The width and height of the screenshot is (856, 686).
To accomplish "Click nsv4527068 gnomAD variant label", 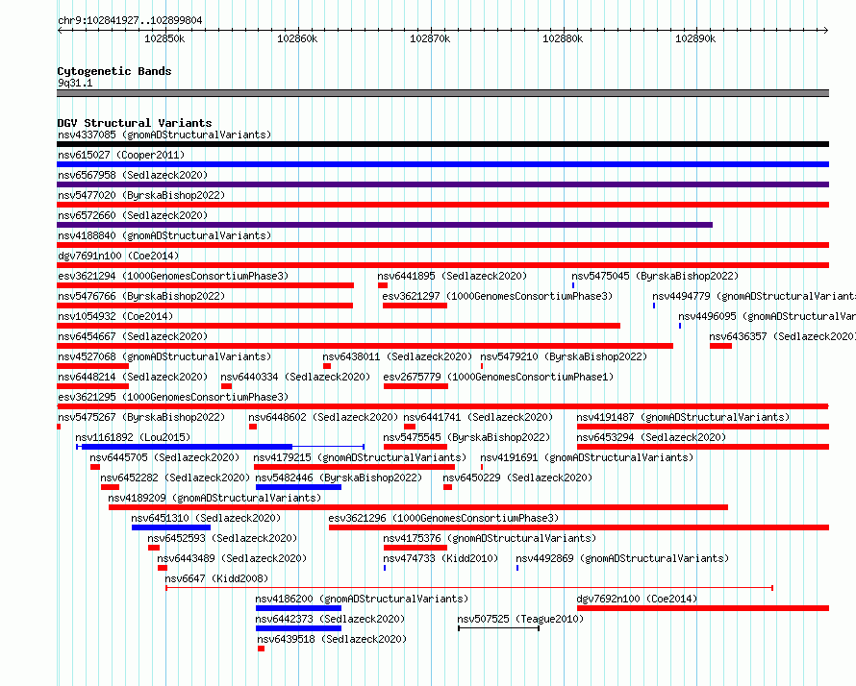I will tap(164, 356).
